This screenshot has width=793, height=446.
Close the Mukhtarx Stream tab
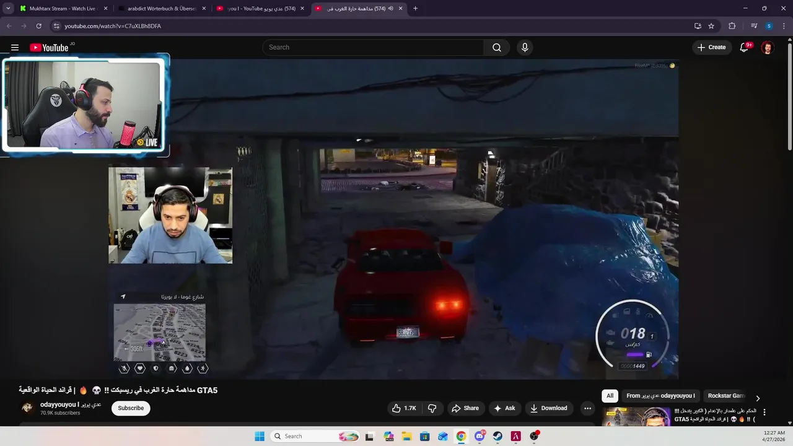point(105,9)
